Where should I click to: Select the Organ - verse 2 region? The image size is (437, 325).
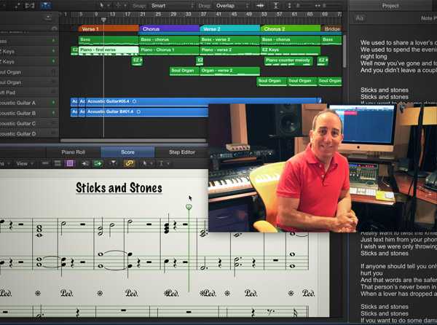click(x=230, y=71)
